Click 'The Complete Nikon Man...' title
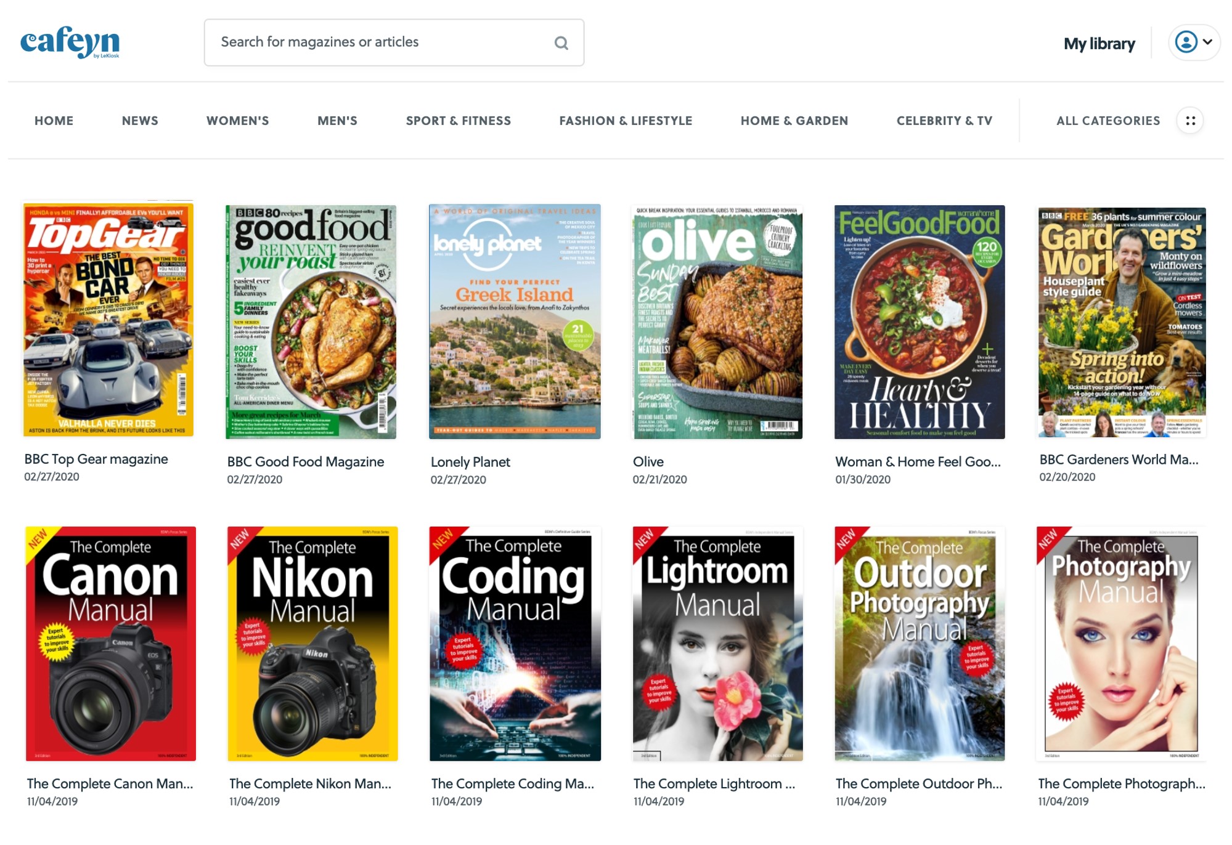The width and height of the screenshot is (1232, 845). pos(311,783)
